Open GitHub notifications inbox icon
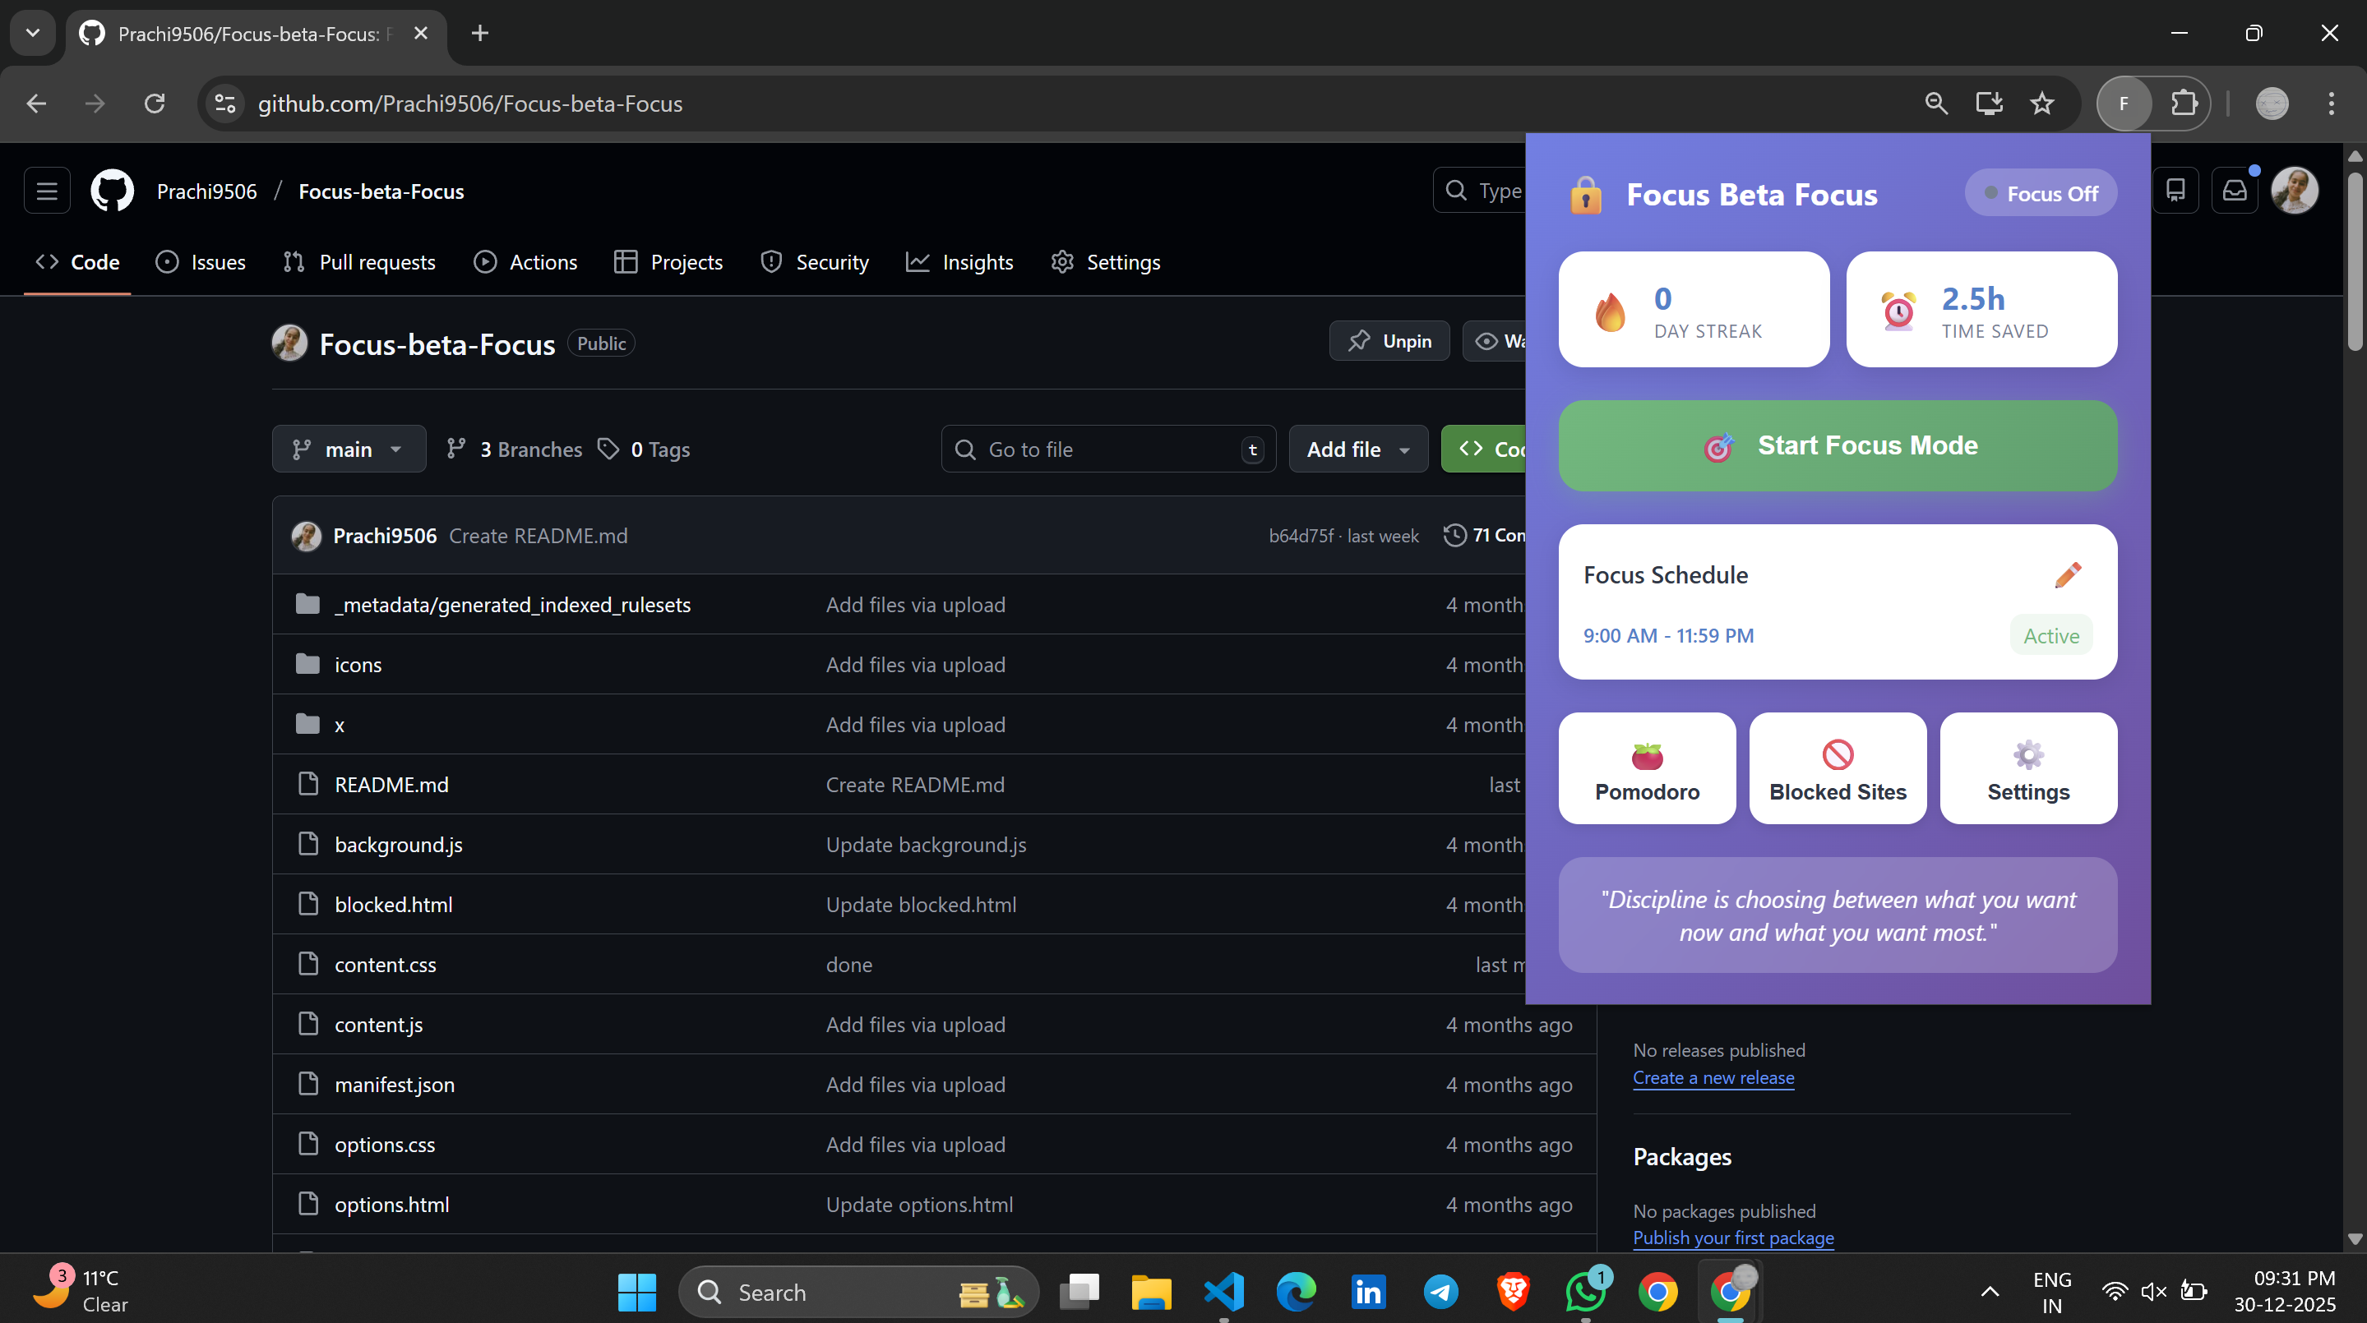2367x1323 pixels. (2234, 191)
